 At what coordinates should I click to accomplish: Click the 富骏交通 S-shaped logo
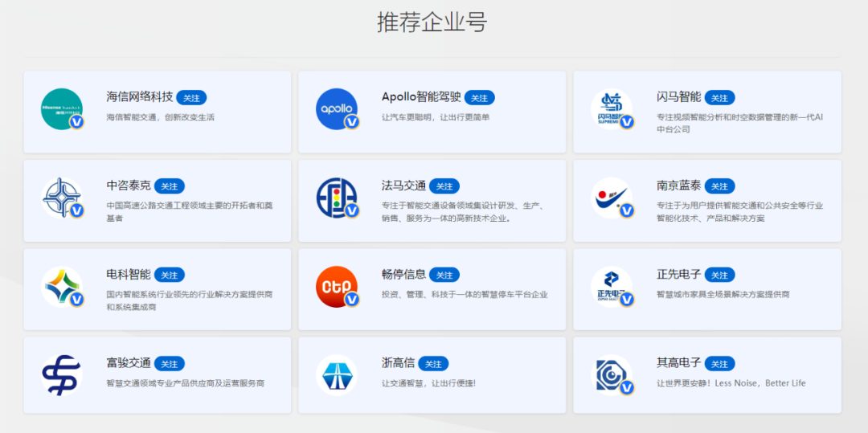62,375
